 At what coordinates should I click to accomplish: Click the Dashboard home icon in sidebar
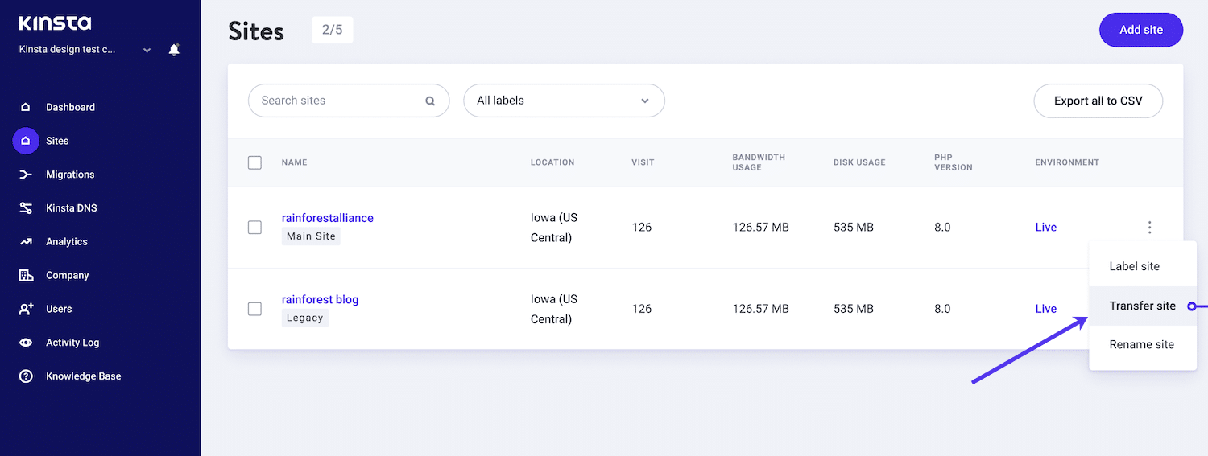tap(26, 107)
